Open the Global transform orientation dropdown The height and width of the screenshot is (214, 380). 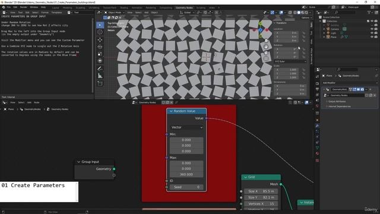[x=187, y=12]
